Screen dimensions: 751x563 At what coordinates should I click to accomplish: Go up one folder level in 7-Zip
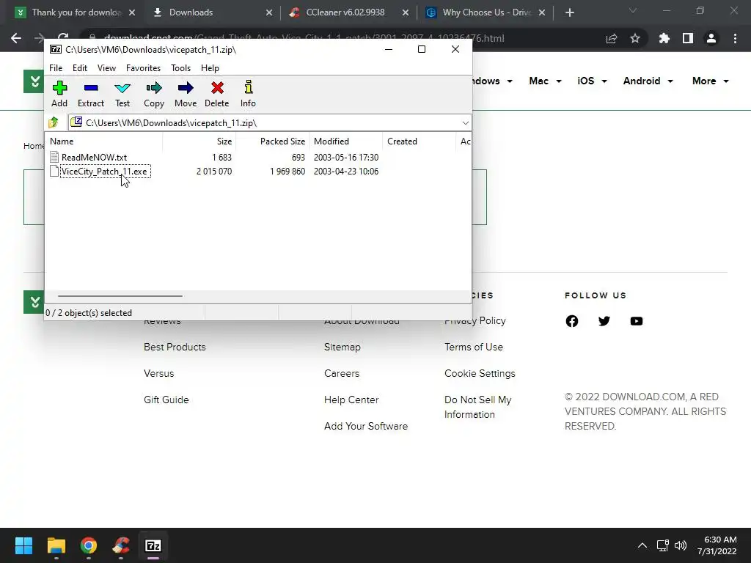[x=54, y=122]
